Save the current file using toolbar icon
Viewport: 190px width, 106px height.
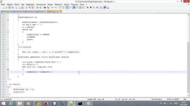click(9, 8)
